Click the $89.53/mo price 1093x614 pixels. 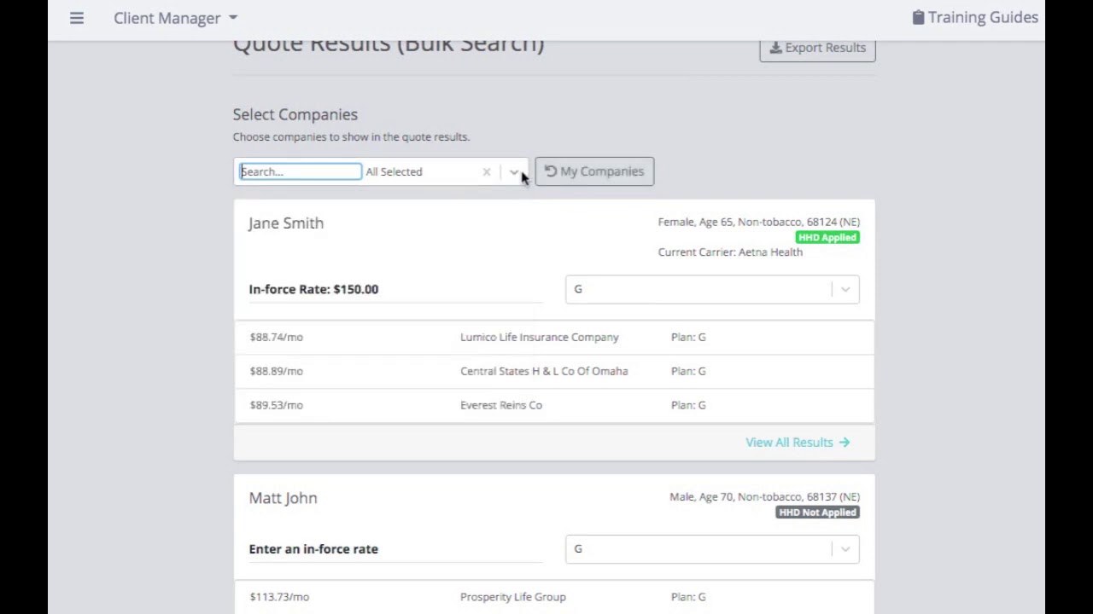[x=276, y=405]
